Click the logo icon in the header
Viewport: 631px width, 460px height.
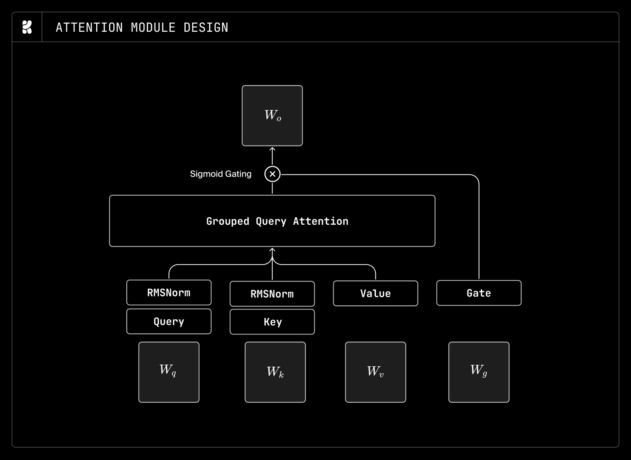click(27, 27)
